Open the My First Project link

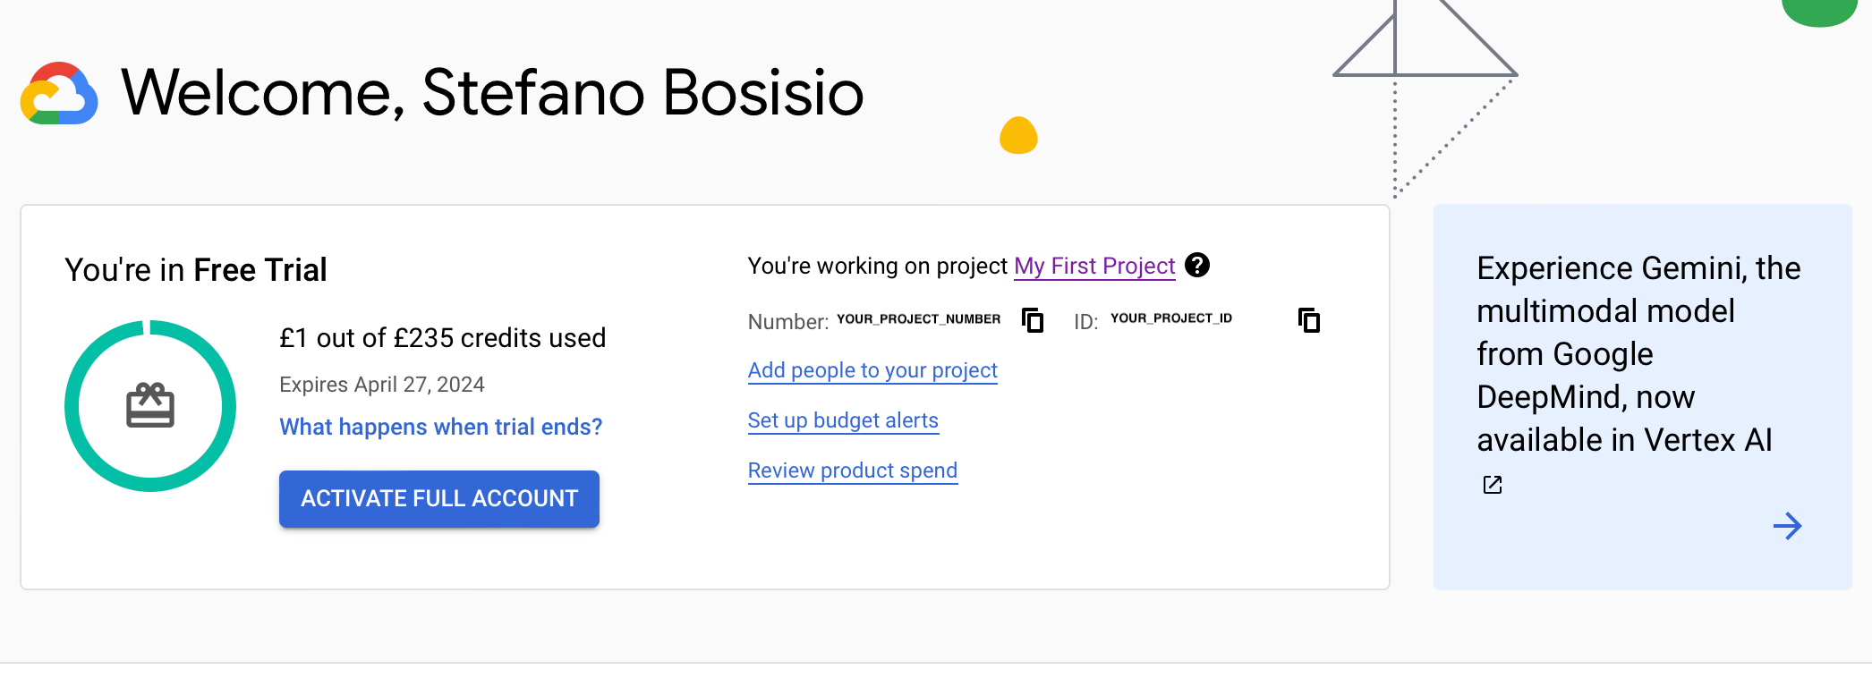point(1094,266)
